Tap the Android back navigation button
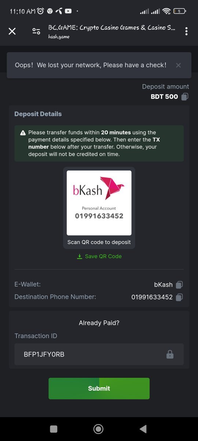This screenshot has height=441, width=198. pyautogui.click(x=143, y=429)
